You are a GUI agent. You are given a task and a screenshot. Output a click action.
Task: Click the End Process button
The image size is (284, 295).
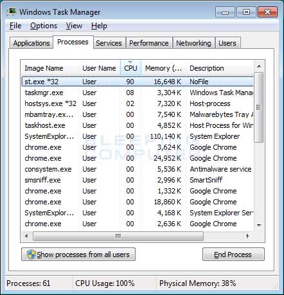click(233, 255)
